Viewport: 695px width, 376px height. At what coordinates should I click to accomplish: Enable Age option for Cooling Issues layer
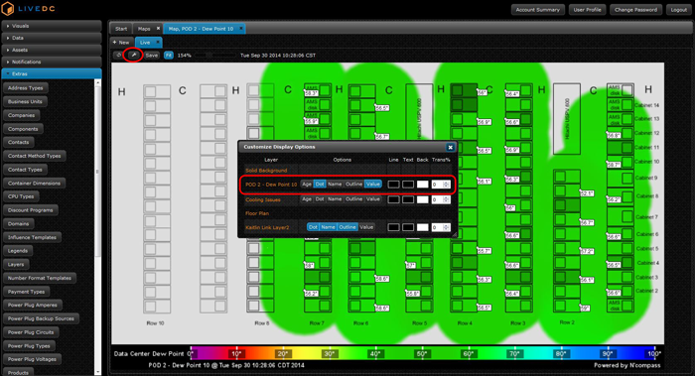click(307, 199)
